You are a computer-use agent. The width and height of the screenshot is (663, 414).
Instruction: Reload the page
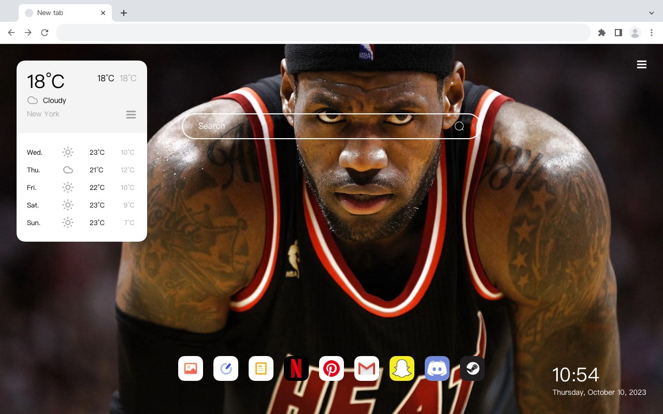pos(45,33)
